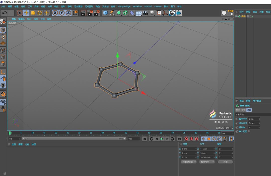Switch to the 坐标 attribute tab
Image resolution: width=271 pixels, height=176 pixels.
click(243, 110)
